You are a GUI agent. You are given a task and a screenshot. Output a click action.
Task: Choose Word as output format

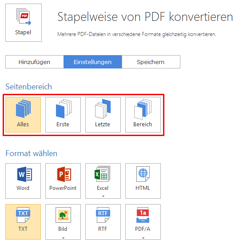coord(23,181)
